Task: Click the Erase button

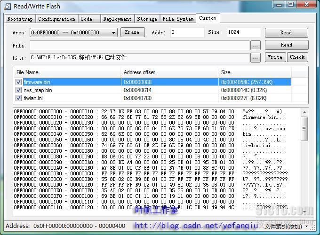Action: pos(132,32)
